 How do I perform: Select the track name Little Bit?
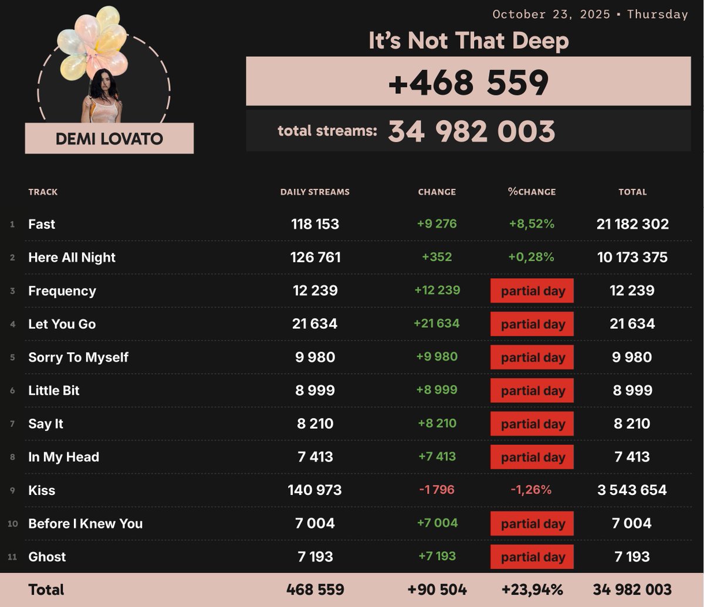click(x=54, y=391)
